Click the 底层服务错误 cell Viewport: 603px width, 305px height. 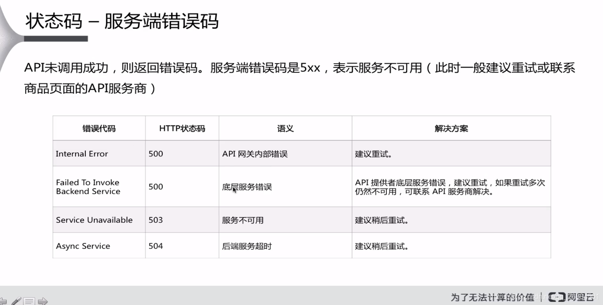[286, 187]
